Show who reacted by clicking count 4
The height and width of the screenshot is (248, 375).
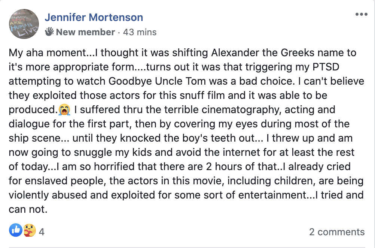[42, 232]
